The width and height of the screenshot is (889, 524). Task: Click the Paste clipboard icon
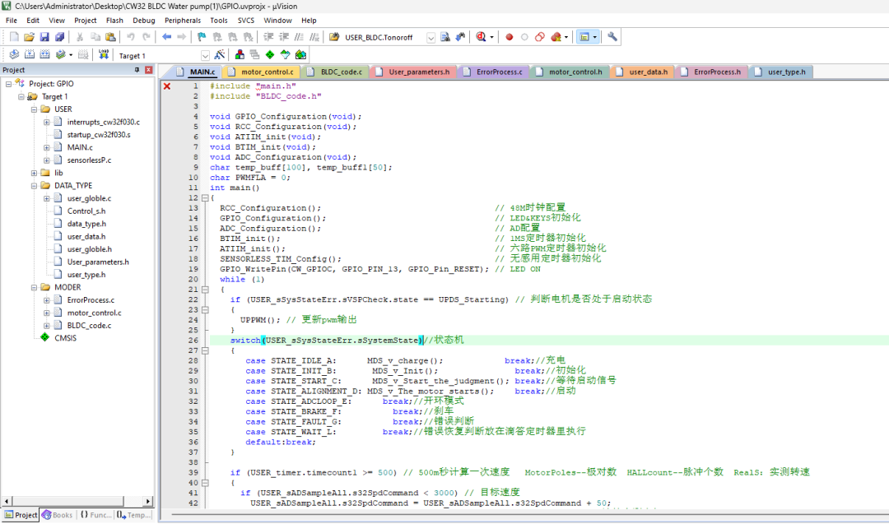pyautogui.click(x=110, y=37)
